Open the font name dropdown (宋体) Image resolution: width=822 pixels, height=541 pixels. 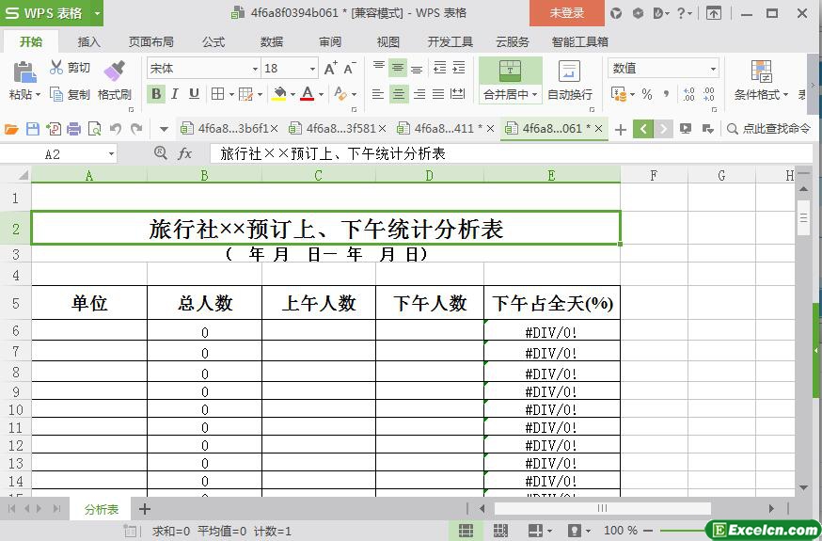tap(254, 69)
